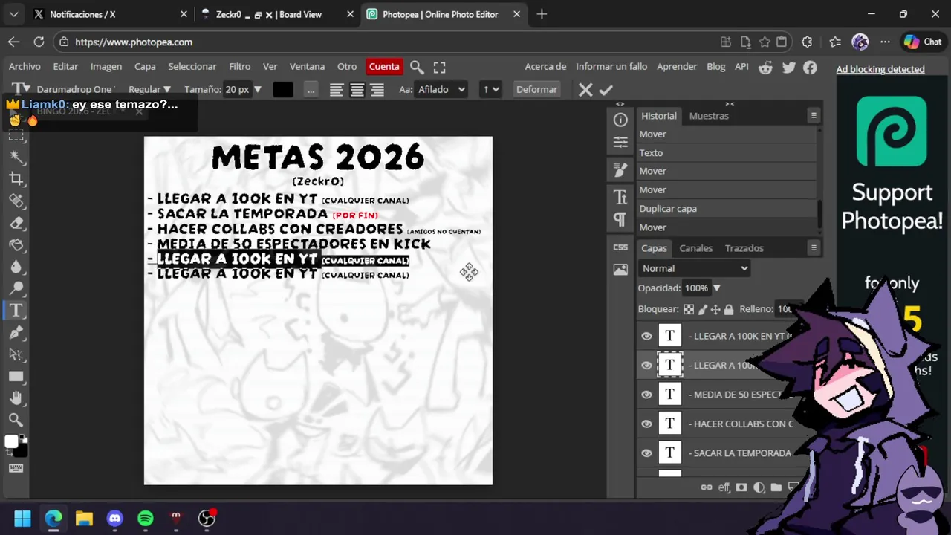Open the Regular font style dropdown
Viewport: 951px width, 535px height.
click(150, 90)
